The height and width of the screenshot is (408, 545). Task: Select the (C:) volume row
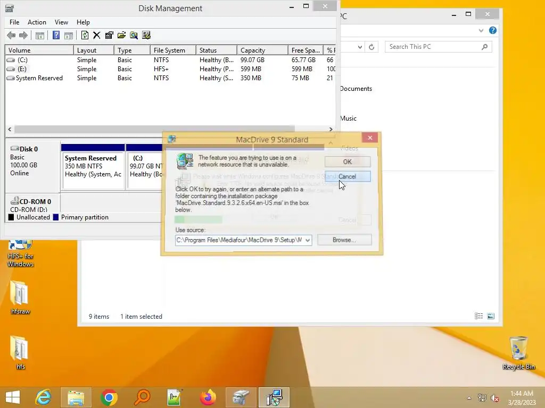(x=170, y=60)
